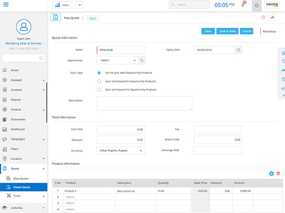Open the Product label in sidebar
The width and height of the screenshot is (285, 213).
[16, 110]
